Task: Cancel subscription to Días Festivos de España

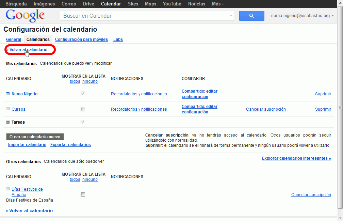Action: click(311, 195)
